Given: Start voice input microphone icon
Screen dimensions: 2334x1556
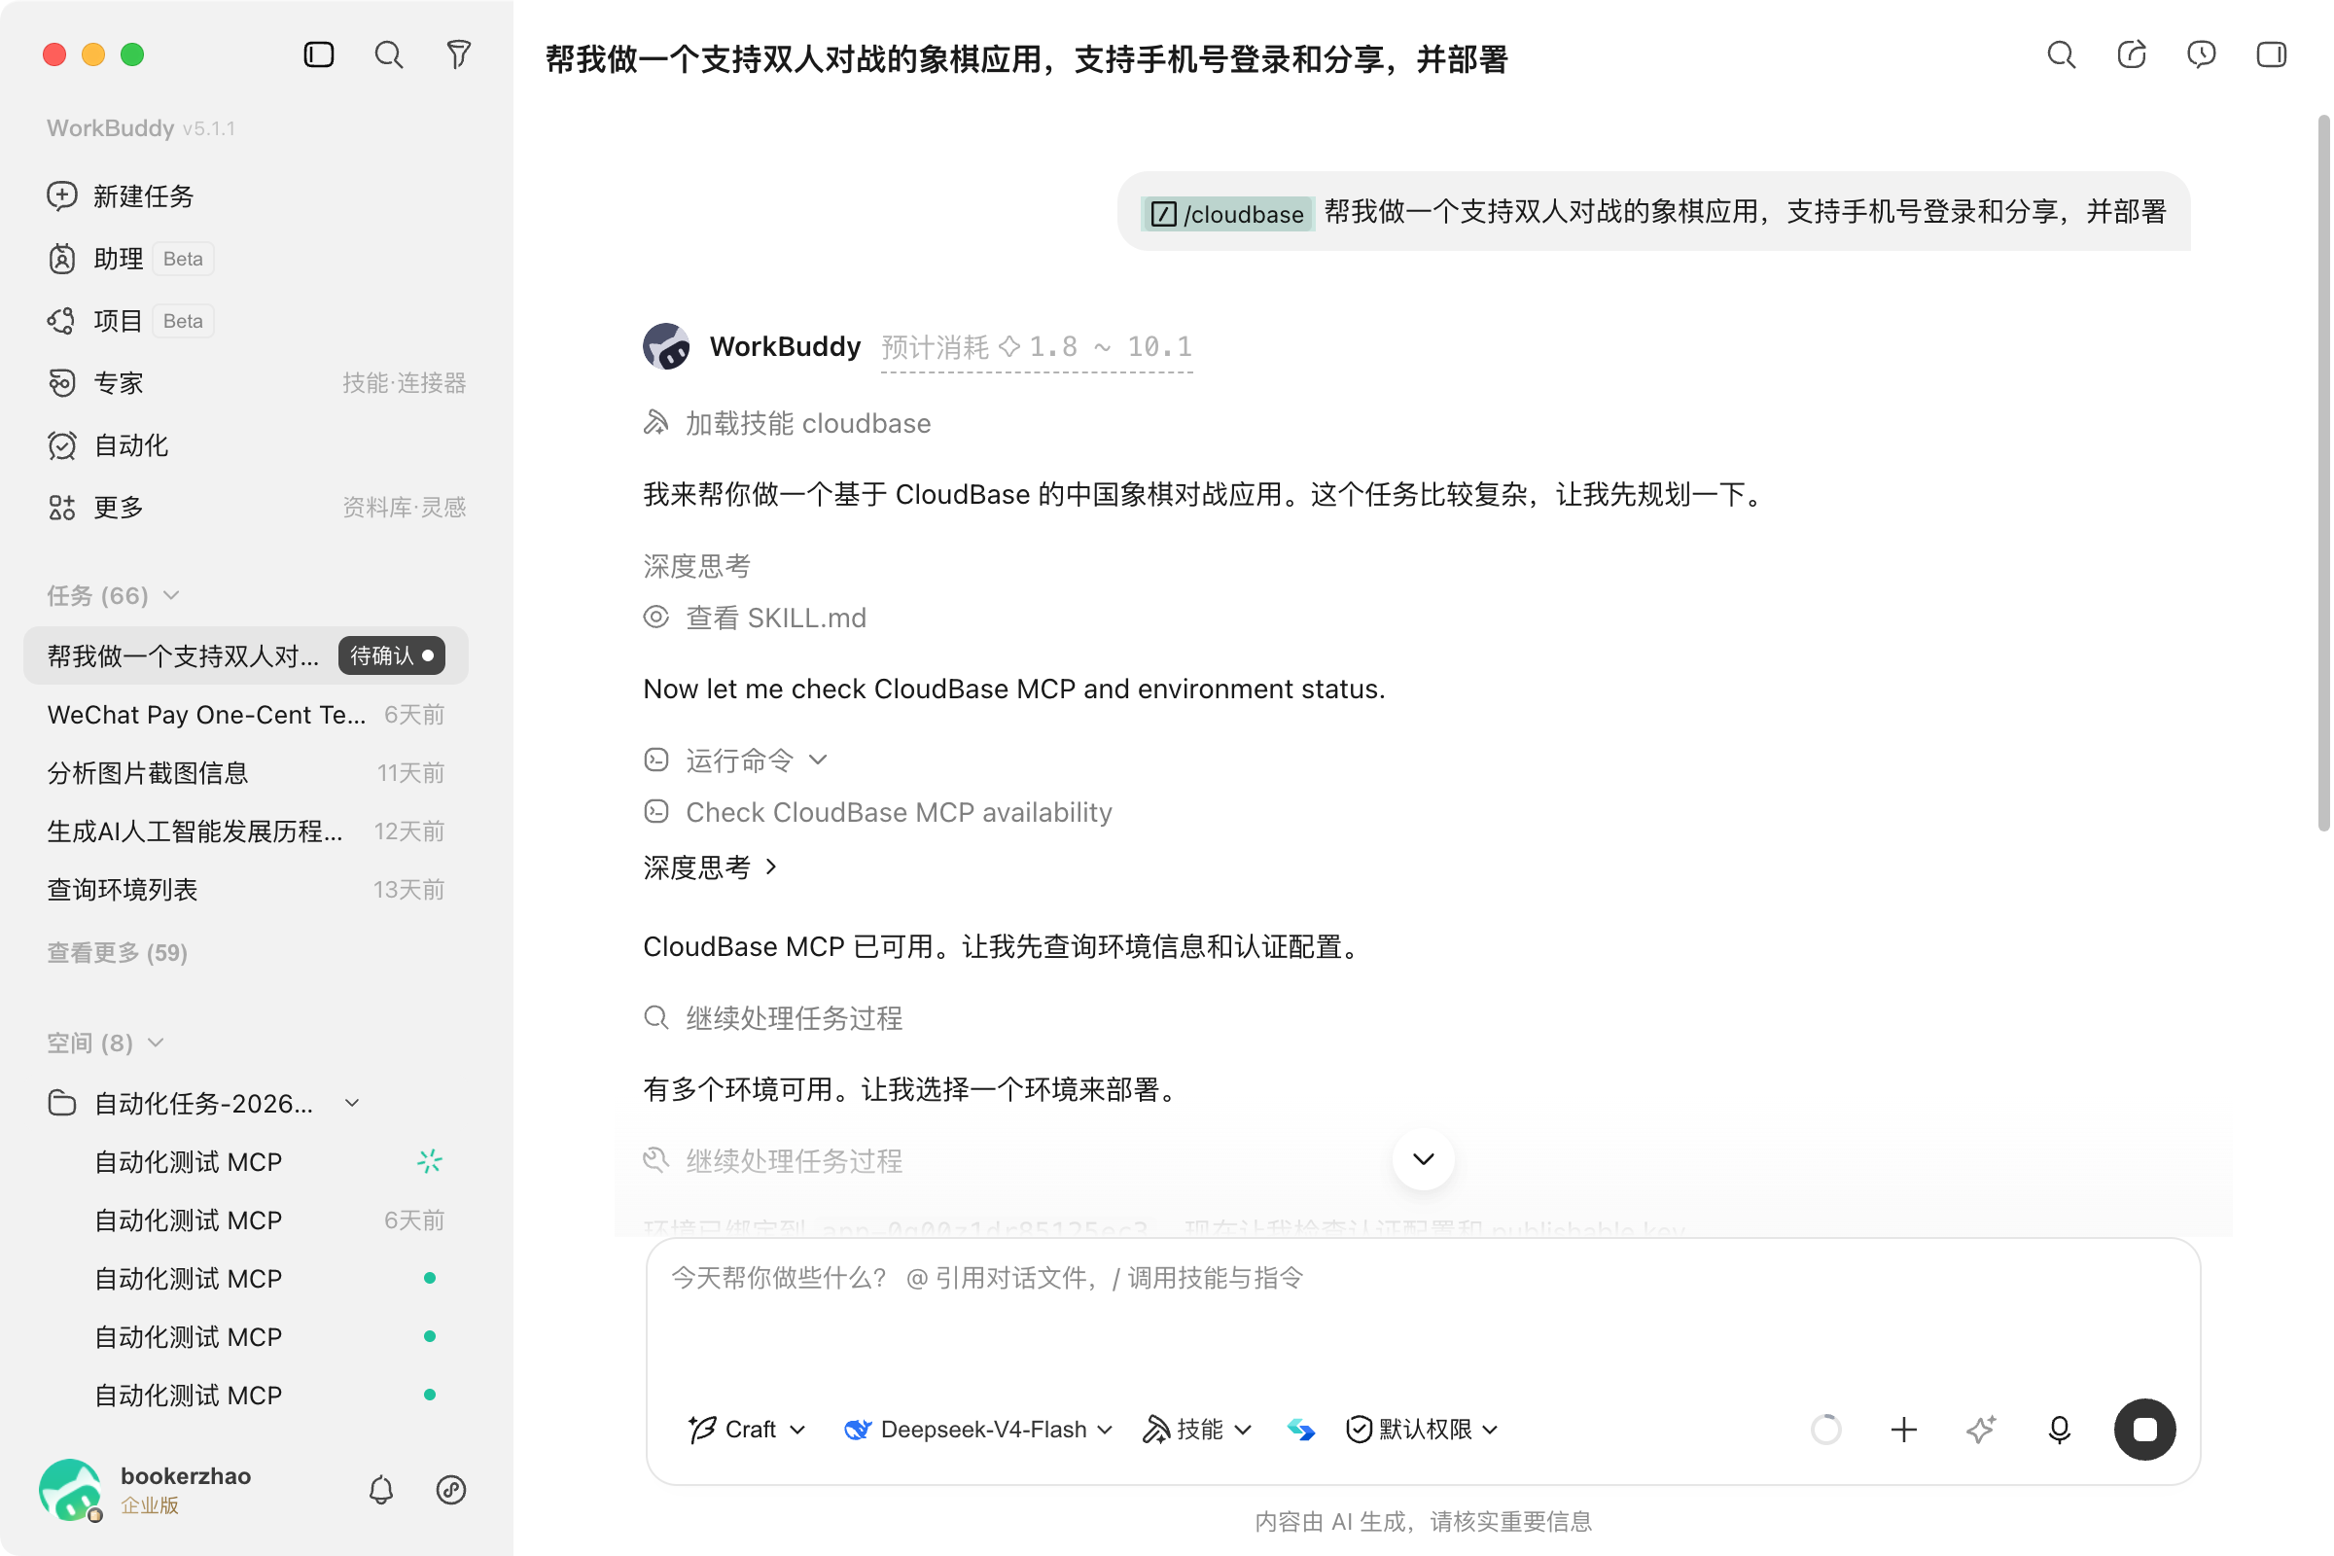Looking at the screenshot, I should (x=2059, y=1429).
